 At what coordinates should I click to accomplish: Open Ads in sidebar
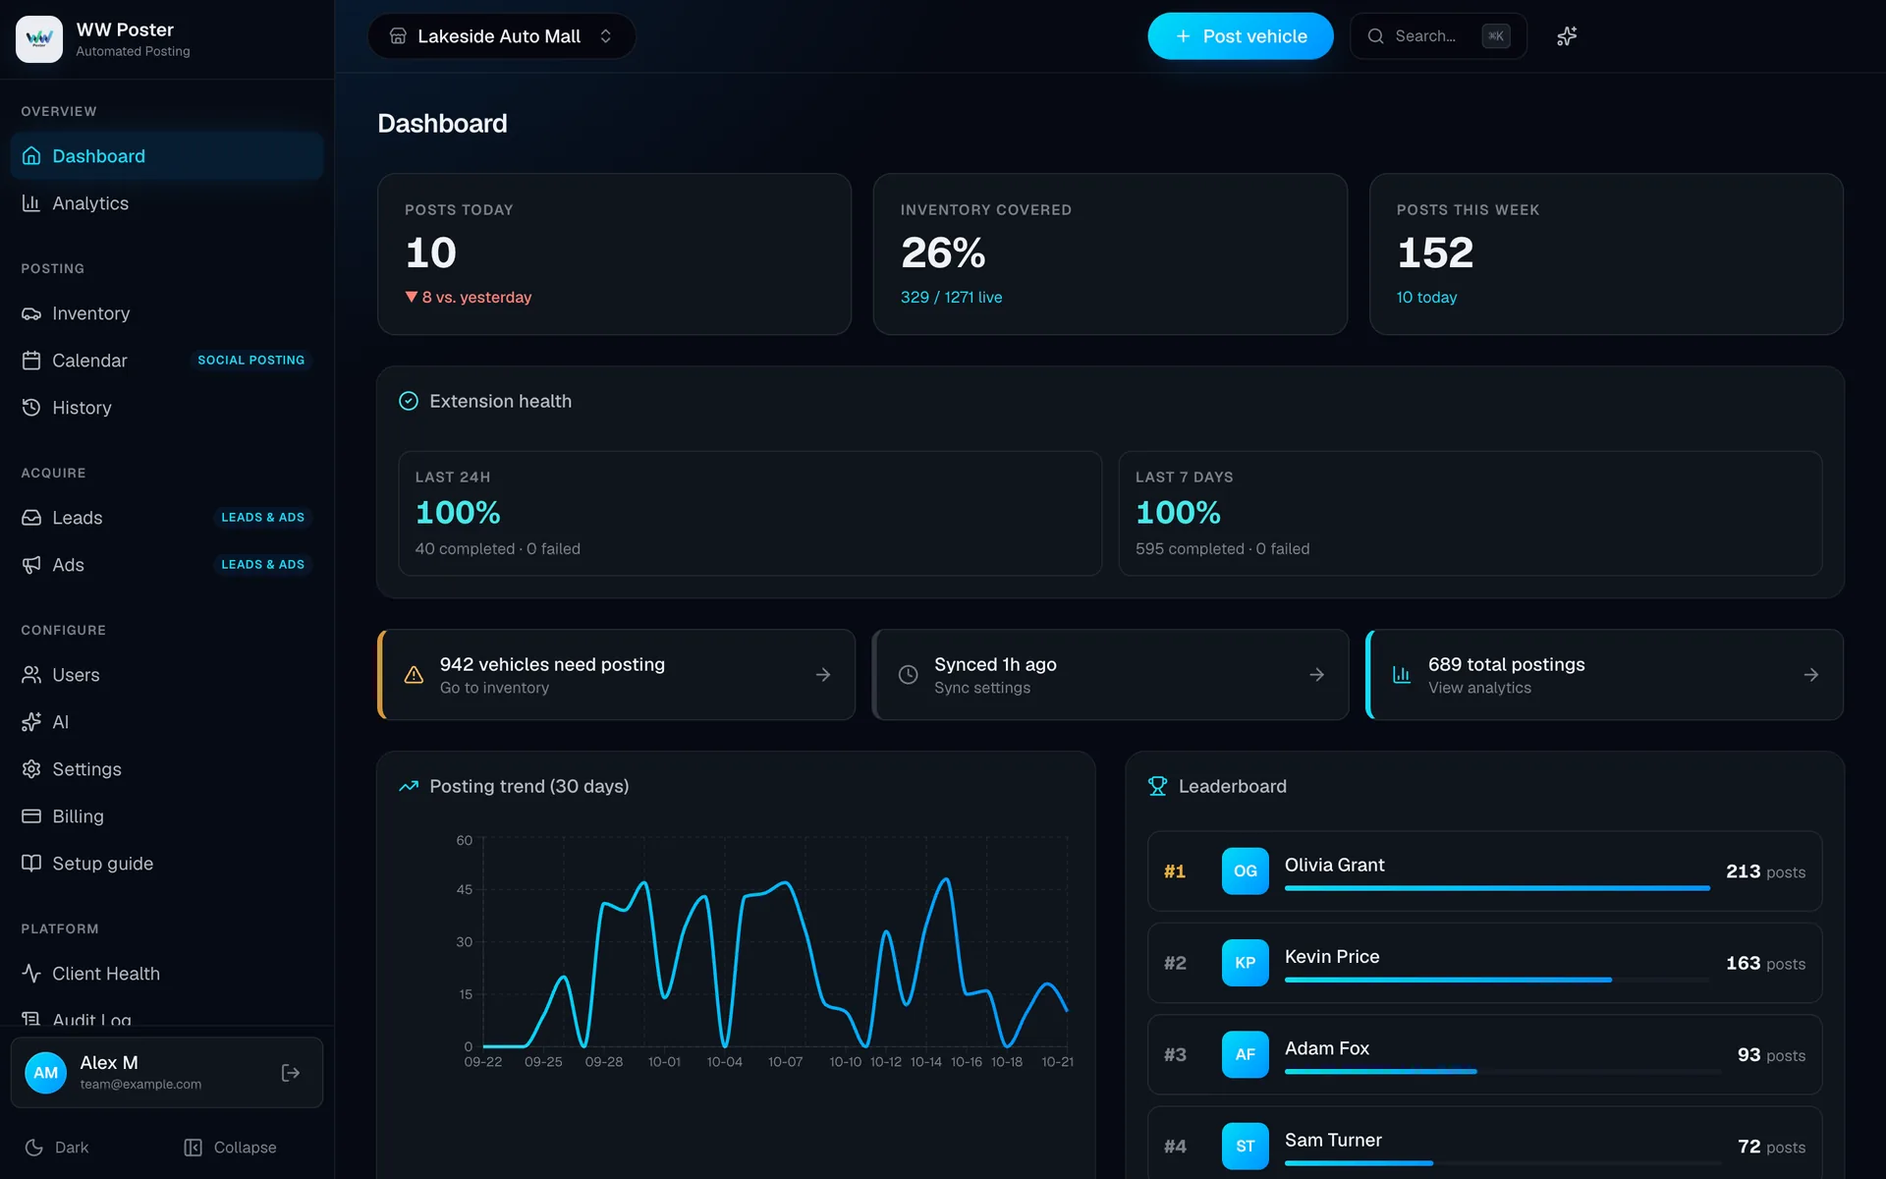coord(167,565)
